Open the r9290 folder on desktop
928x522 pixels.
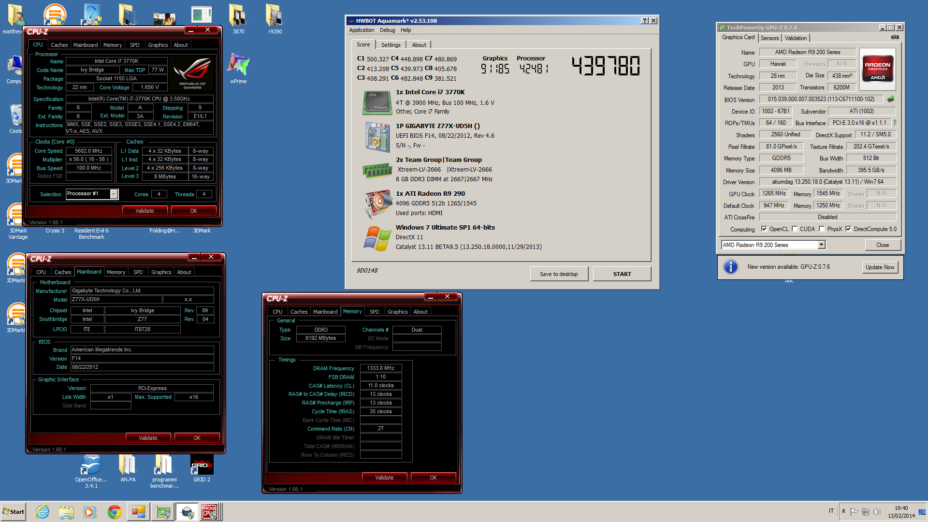tap(275, 18)
